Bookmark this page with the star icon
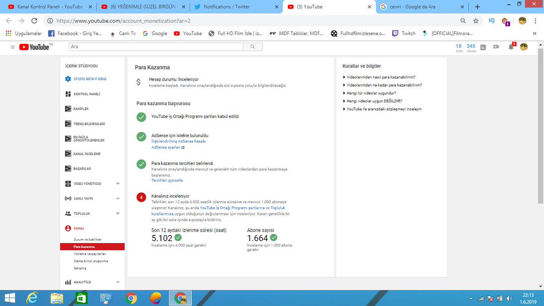544x306 pixels. pos(476,21)
